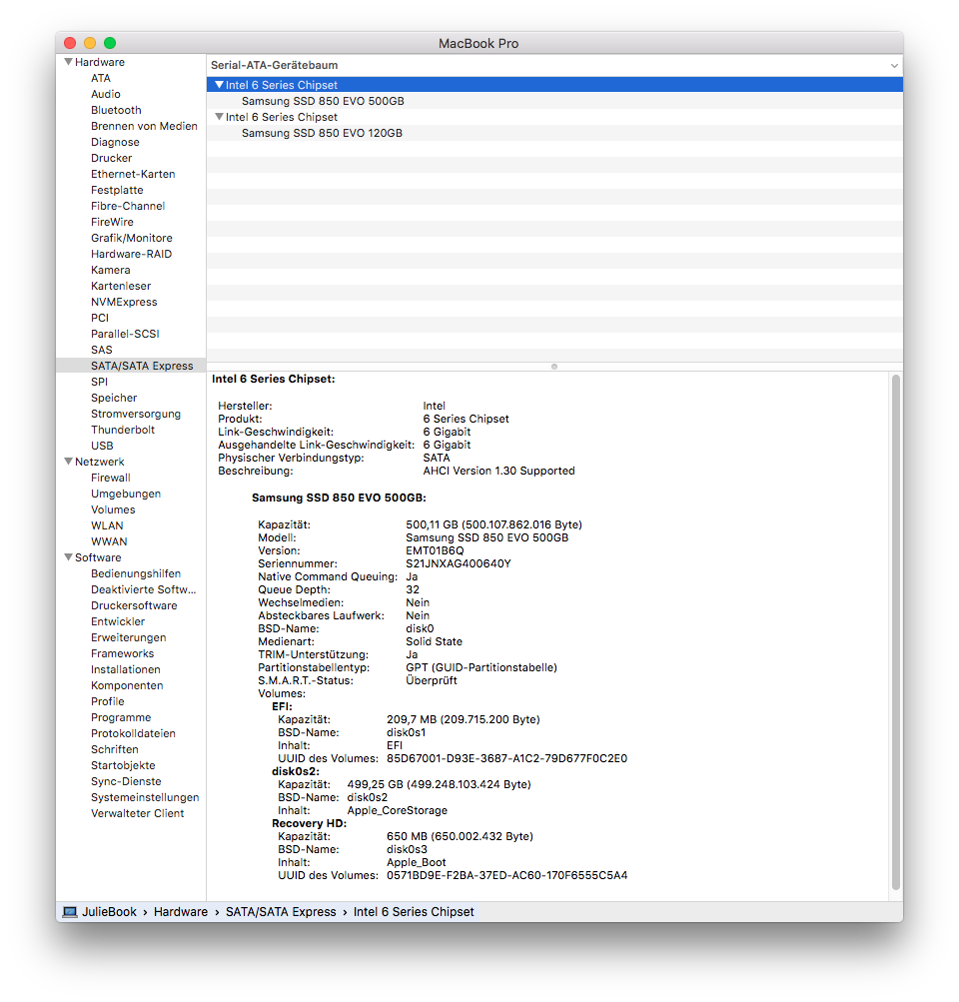
Task: Select Drucker in sidebar
Action: pos(111,158)
